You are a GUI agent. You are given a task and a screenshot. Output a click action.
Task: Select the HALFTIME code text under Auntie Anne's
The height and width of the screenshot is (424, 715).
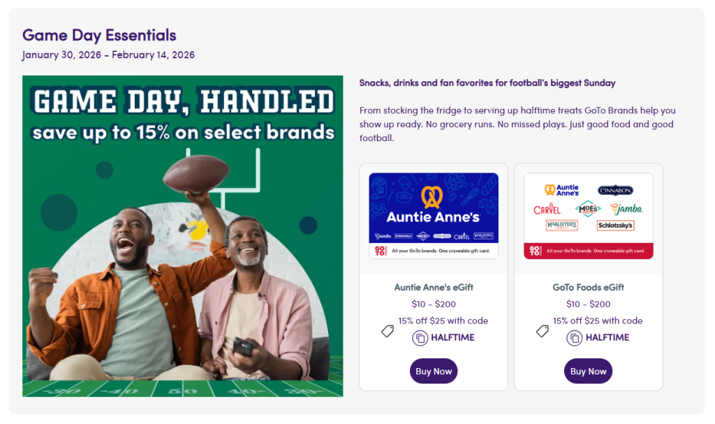pos(452,337)
